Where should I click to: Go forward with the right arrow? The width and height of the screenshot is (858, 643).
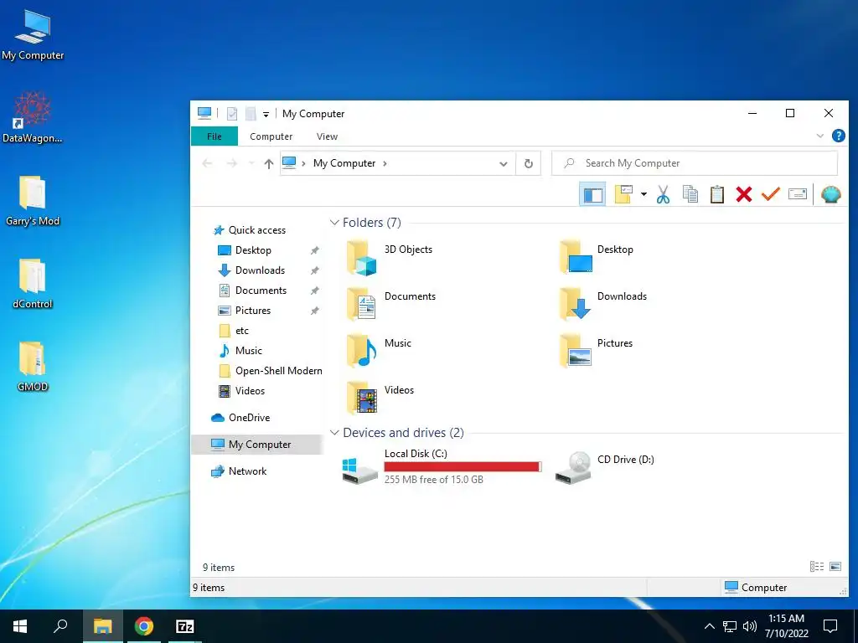(x=232, y=163)
